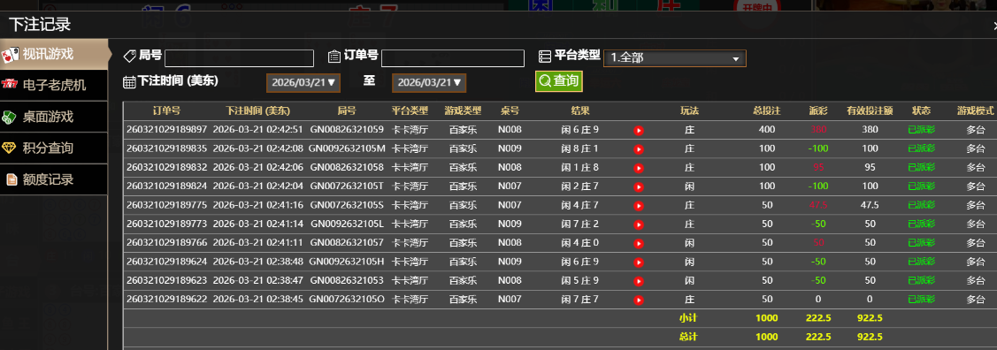Screen dimensions: 997x350
Task: Open 积分查询 sidebar tab
Action: (x=53, y=148)
